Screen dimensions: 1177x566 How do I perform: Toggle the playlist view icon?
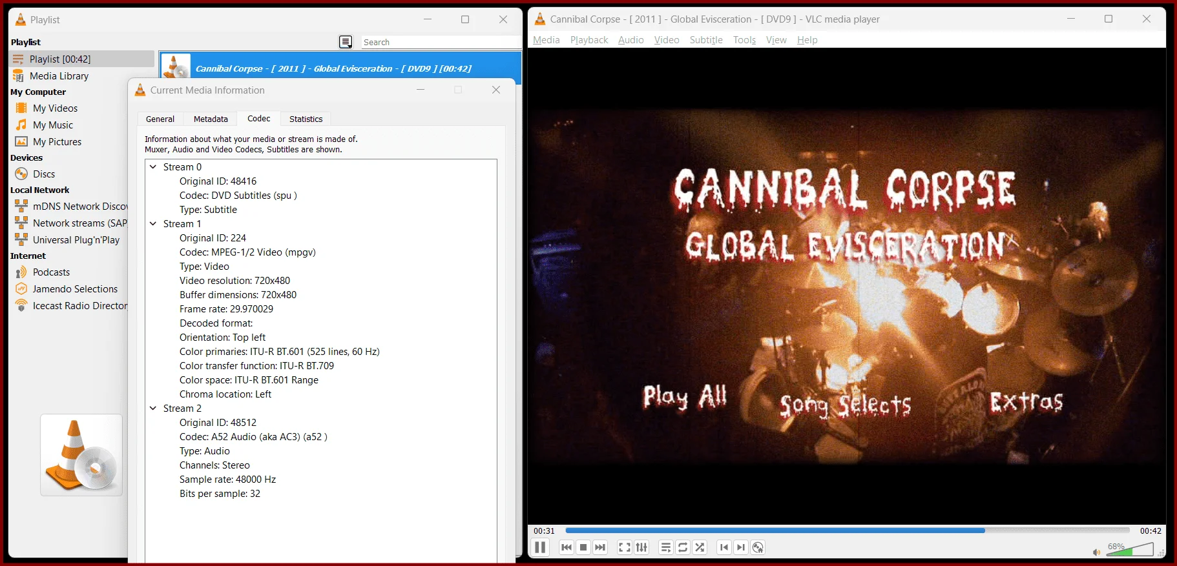click(x=666, y=547)
